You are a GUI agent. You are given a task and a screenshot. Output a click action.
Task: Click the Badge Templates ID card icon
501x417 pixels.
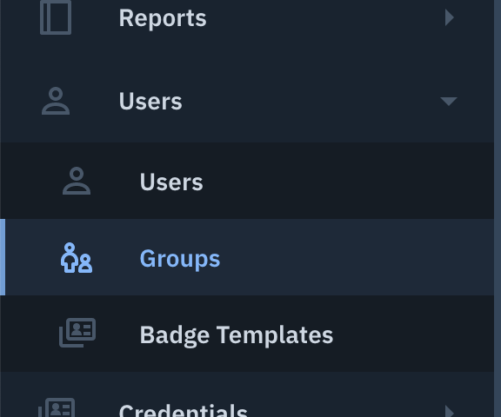click(x=77, y=333)
